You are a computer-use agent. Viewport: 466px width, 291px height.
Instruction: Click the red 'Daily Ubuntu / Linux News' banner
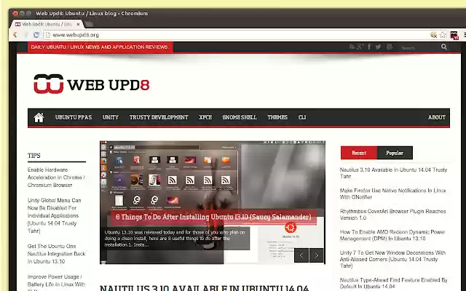point(100,47)
